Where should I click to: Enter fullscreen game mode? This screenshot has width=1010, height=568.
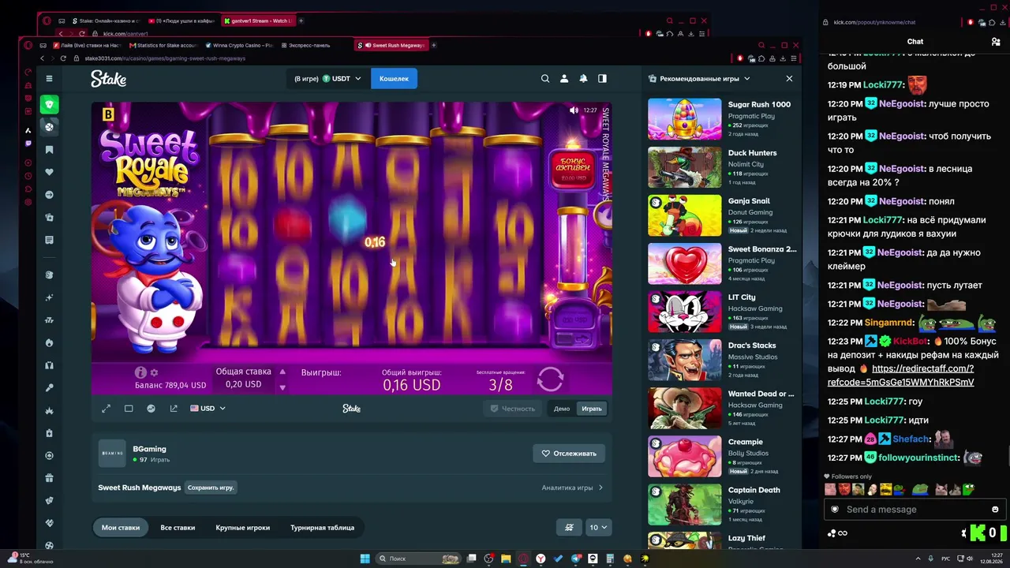107,409
